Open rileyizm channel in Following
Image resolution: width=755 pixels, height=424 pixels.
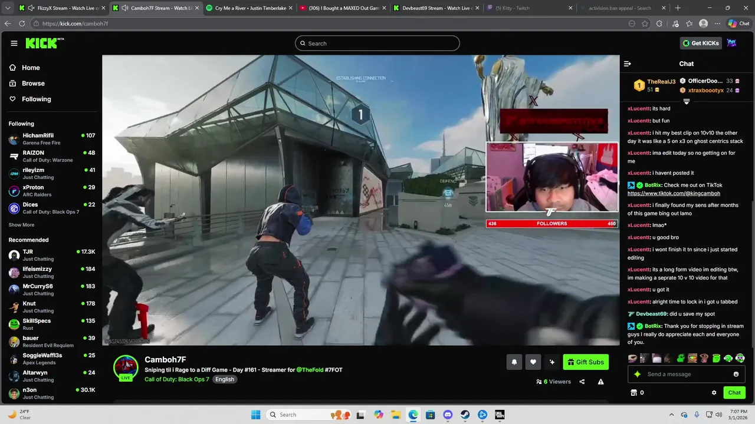click(x=52, y=174)
